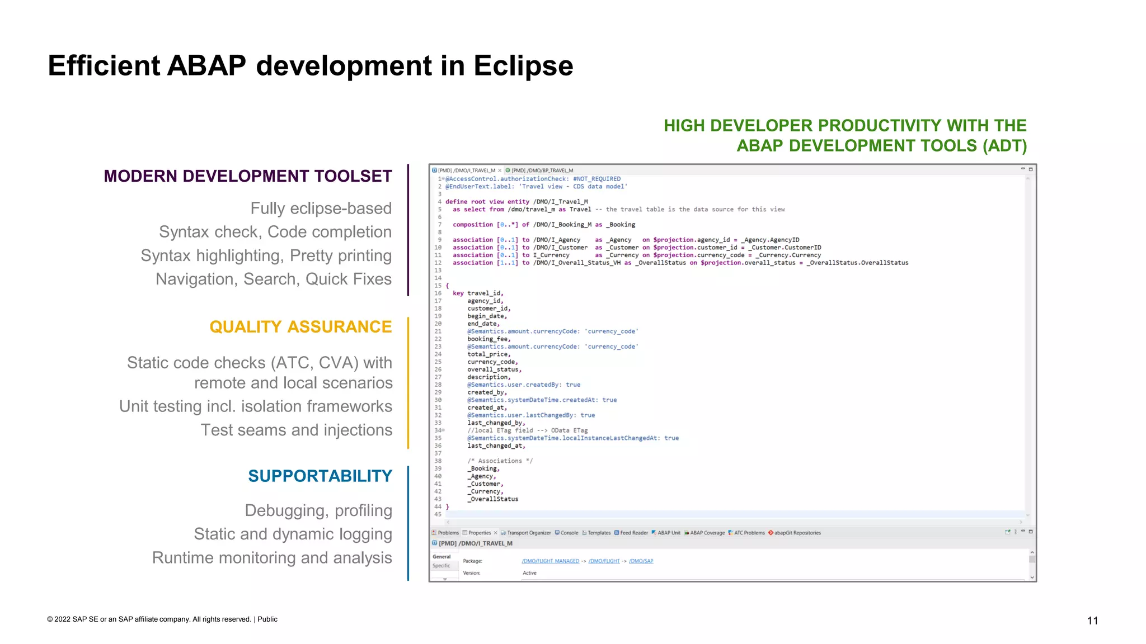Open the ATC Problems view

tap(749, 533)
